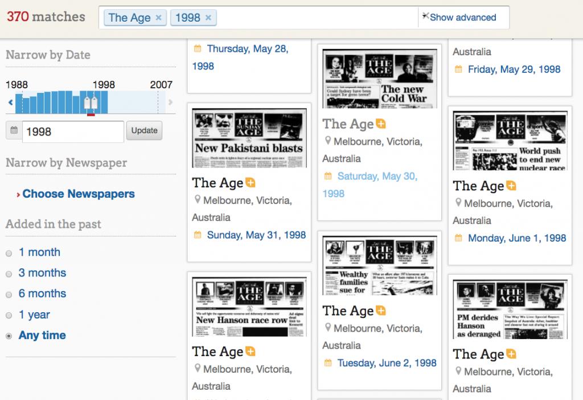Click the calendar icon beside the year field

pyautogui.click(x=14, y=132)
